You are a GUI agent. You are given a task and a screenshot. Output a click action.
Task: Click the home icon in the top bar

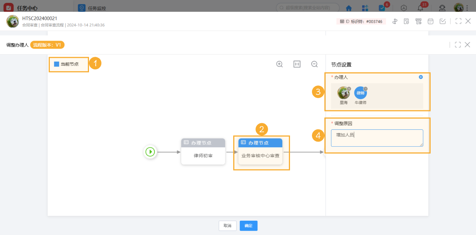tap(348, 8)
